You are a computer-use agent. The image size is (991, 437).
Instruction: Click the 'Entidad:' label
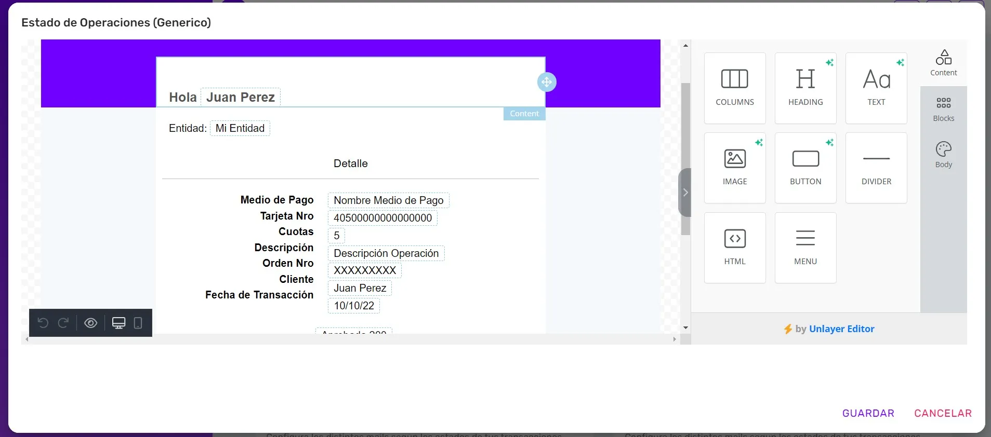188,128
